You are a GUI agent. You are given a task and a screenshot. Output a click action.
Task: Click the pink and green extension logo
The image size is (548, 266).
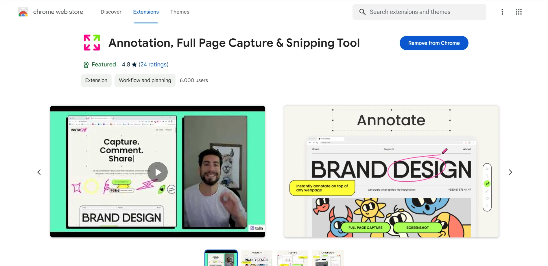click(92, 43)
